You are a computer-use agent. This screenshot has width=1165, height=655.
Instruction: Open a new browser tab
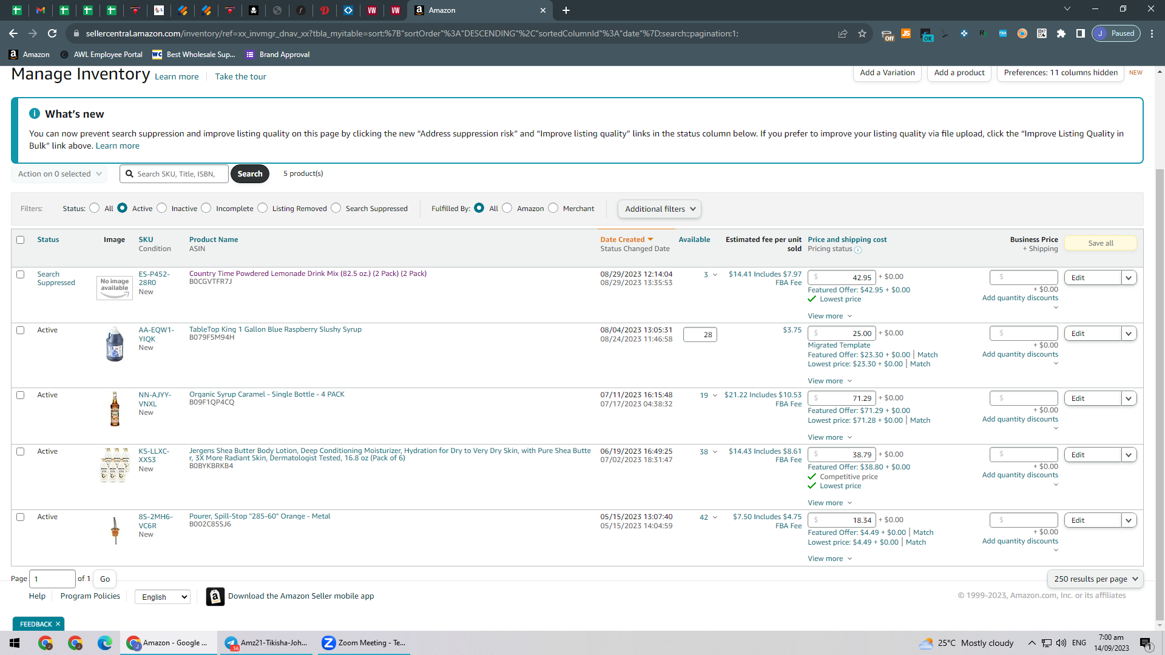566,10
